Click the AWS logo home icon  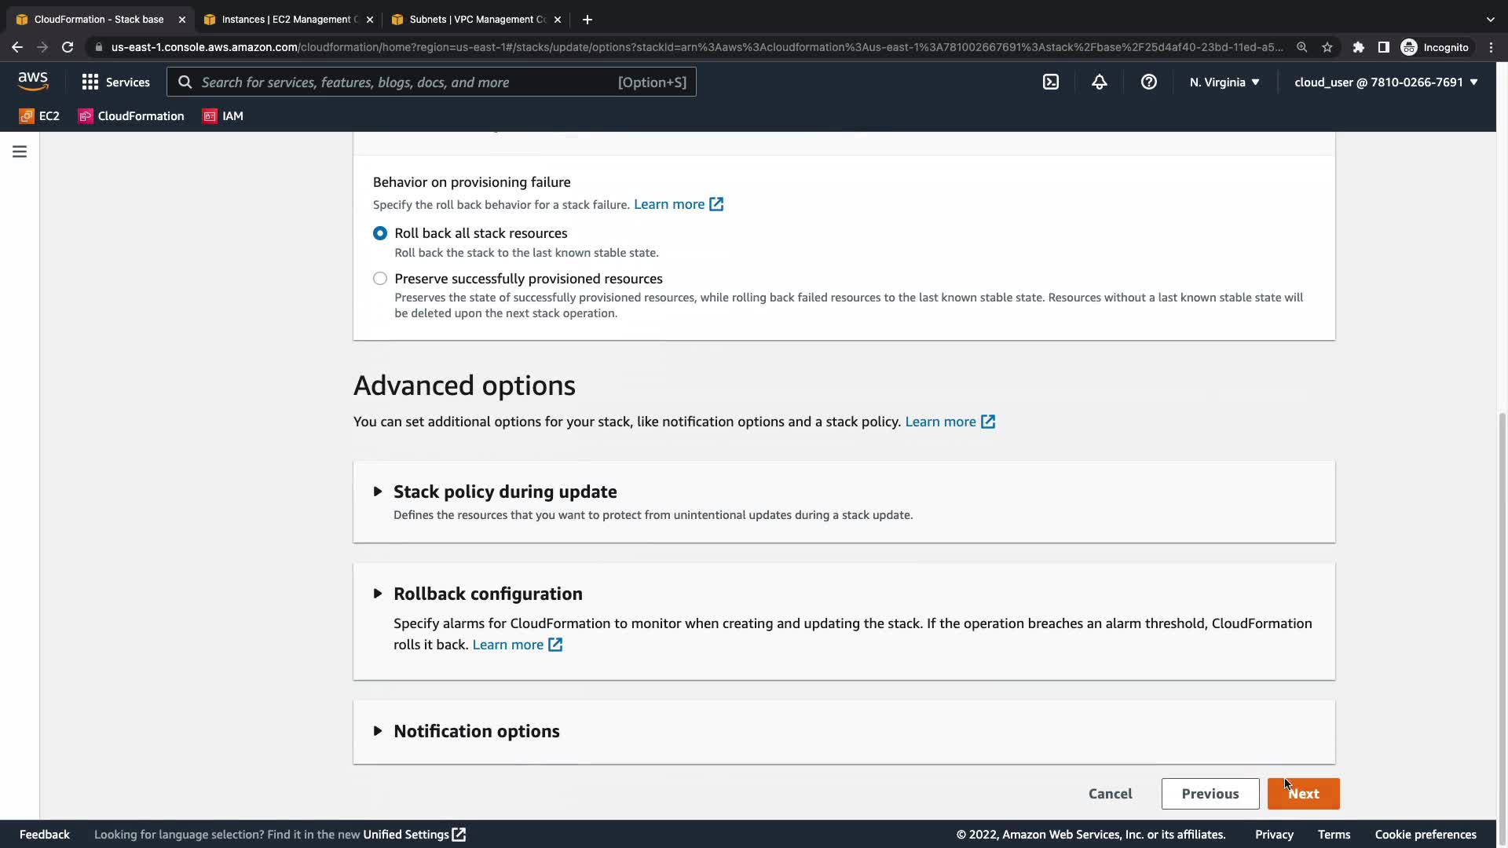(33, 81)
